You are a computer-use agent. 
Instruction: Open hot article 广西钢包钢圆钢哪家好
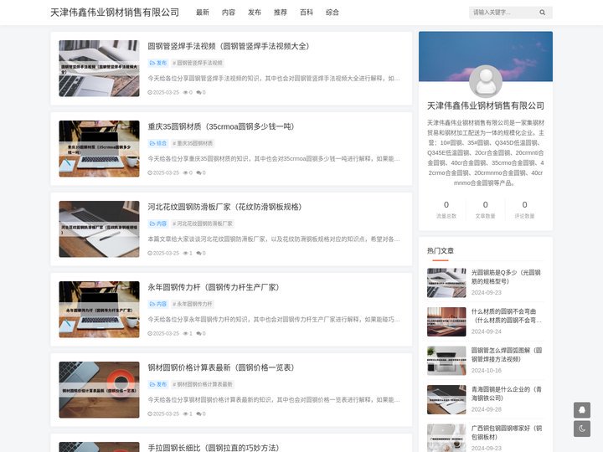(x=506, y=433)
